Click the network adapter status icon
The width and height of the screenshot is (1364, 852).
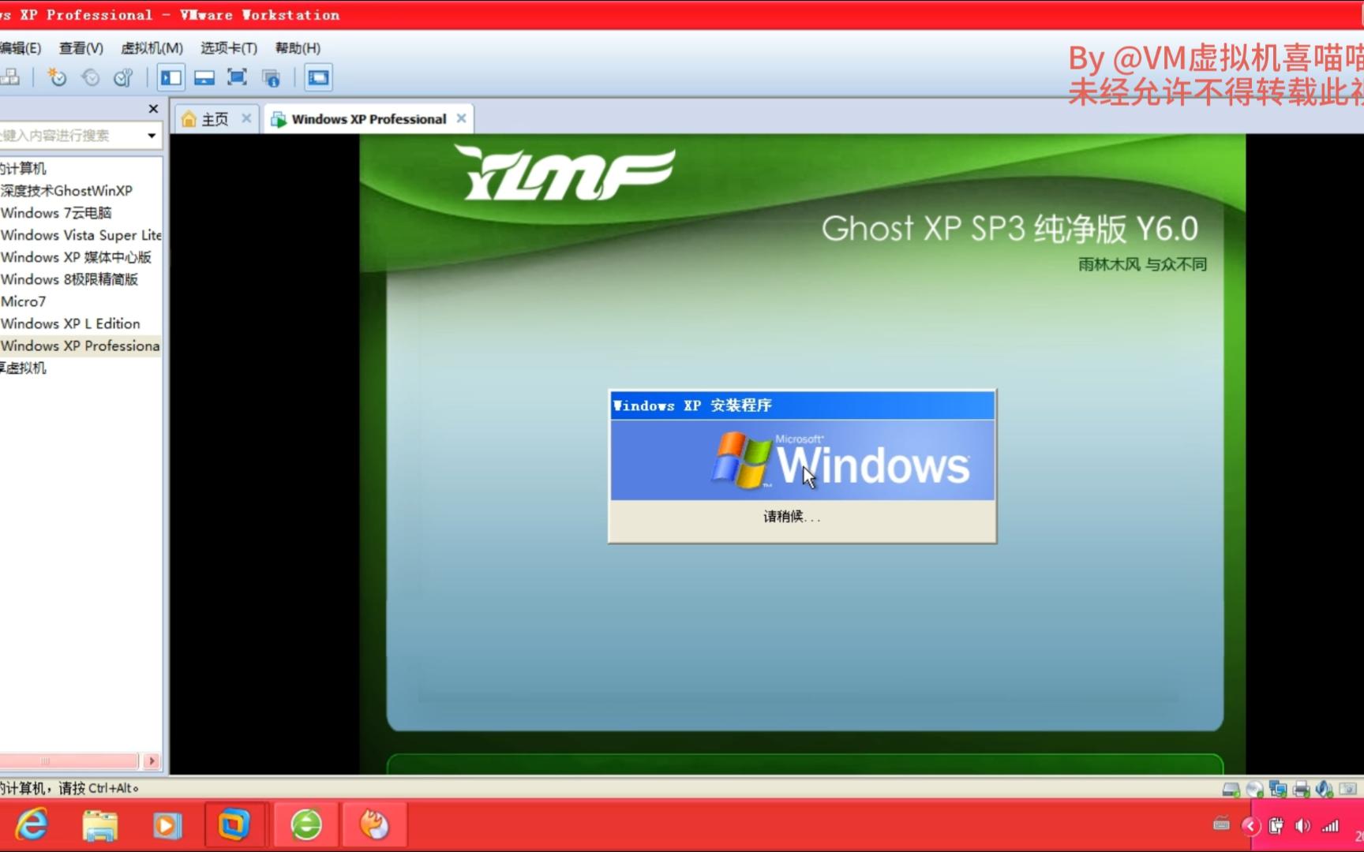coord(1278,788)
